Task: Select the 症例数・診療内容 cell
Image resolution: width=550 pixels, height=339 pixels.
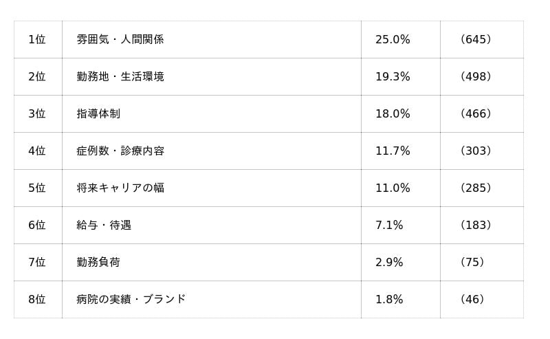Action: [120, 151]
